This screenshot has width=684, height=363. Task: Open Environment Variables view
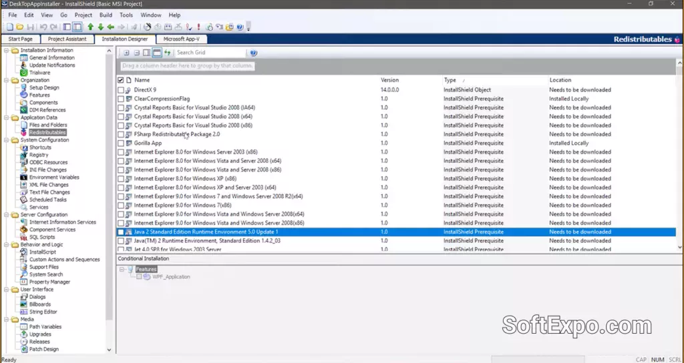click(x=54, y=177)
